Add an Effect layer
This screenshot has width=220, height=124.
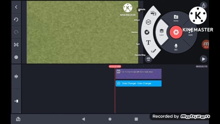[148, 22]
